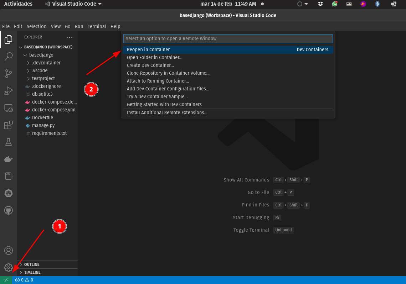Expand the testproject folder
The image size is (406, 284).
47,78
